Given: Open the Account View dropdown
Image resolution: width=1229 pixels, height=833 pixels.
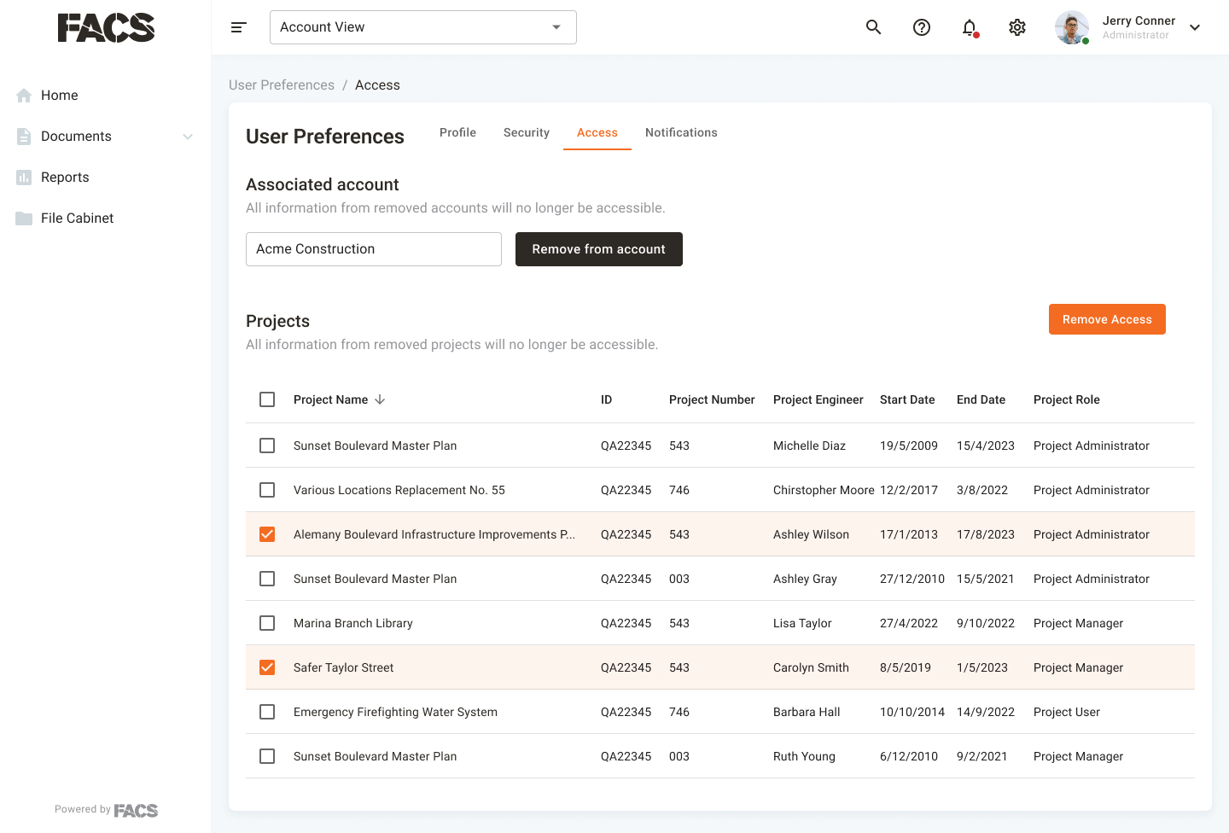Looking at the screenshot, I should point(423,27).
